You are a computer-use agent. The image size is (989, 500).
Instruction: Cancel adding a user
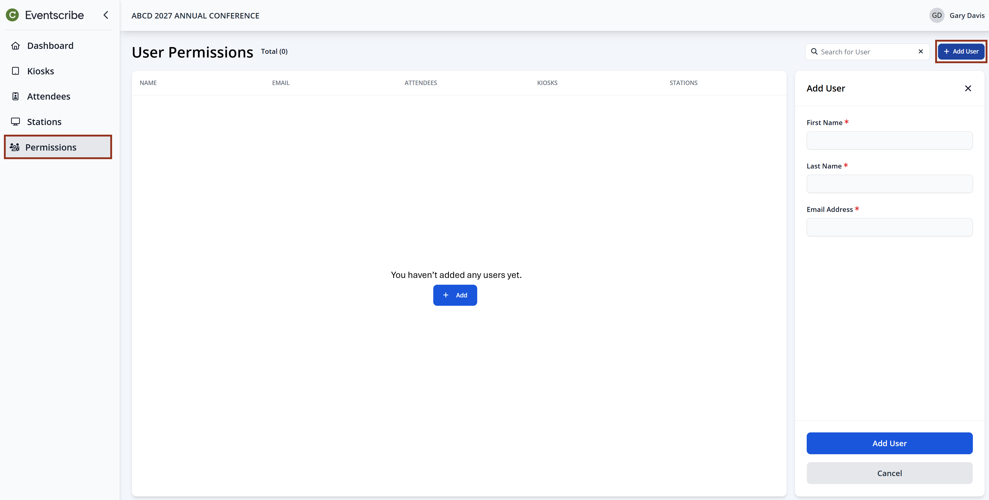[889, 473]
